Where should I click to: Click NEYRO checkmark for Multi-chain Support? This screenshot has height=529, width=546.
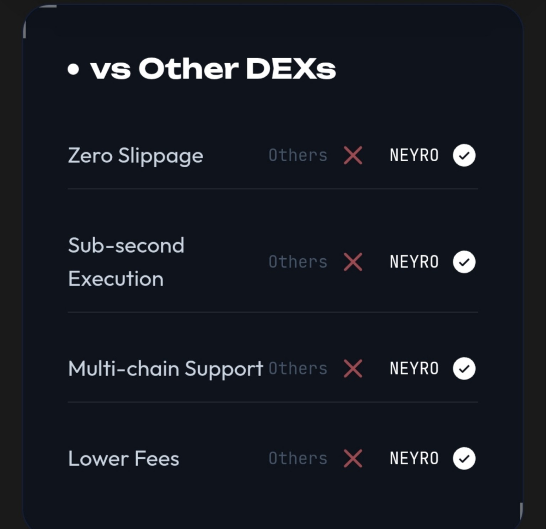(x=464, y=368)
